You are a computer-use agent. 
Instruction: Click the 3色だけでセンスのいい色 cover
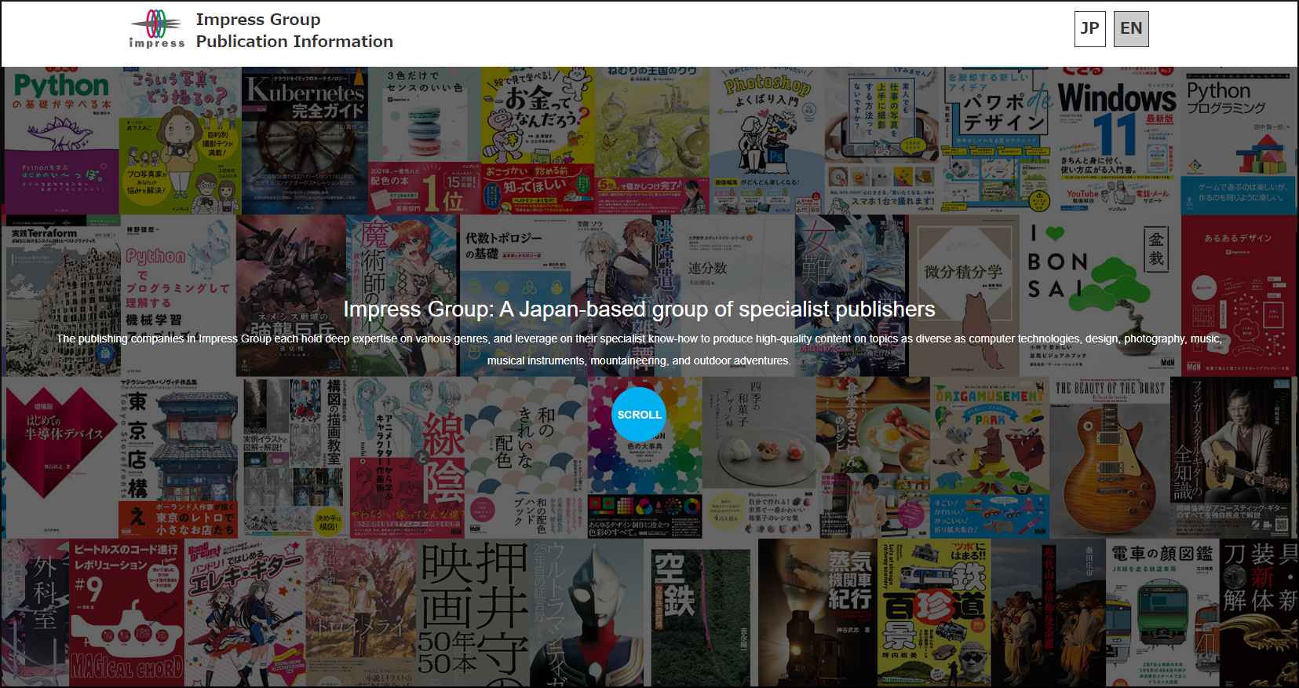tap(424, 141)
